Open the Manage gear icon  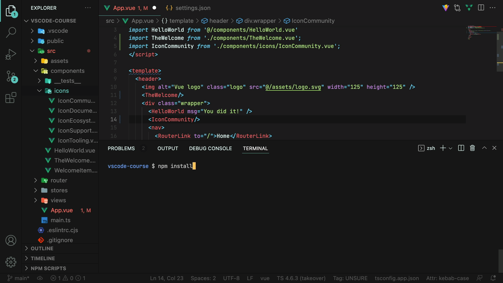tap(11, 262)
